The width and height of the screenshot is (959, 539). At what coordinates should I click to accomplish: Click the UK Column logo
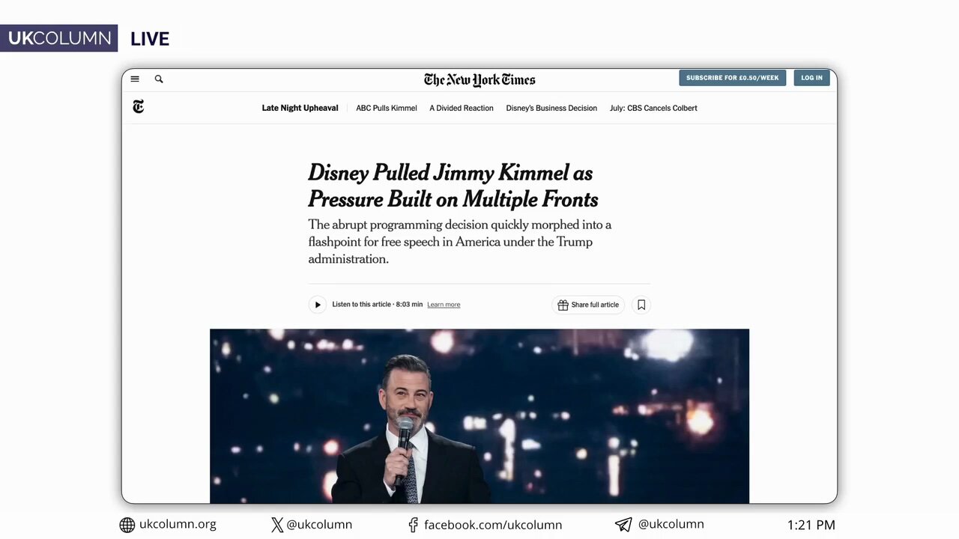point(59,38)
